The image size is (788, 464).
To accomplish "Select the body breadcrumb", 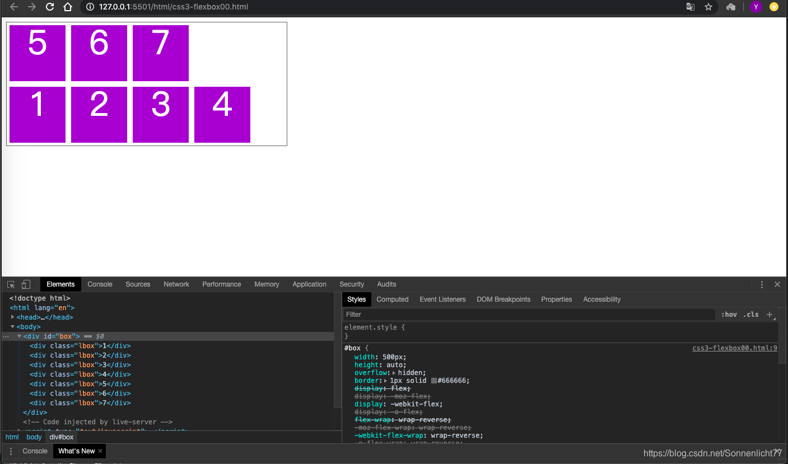I will click(34, 437).
